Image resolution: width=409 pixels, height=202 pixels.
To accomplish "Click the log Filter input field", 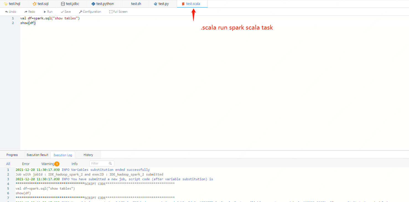I will (x=99, y=163).
